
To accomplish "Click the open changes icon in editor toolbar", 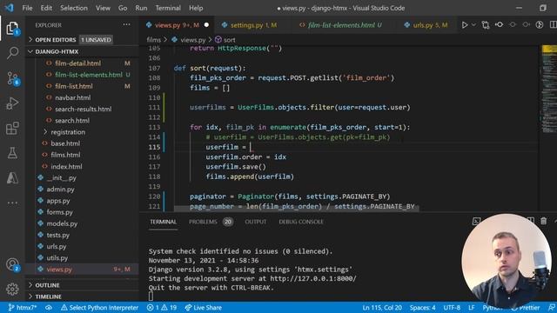I will (x=499, y=25).
